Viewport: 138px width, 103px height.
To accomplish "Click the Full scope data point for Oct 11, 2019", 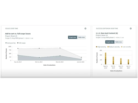I will [39, 48].
